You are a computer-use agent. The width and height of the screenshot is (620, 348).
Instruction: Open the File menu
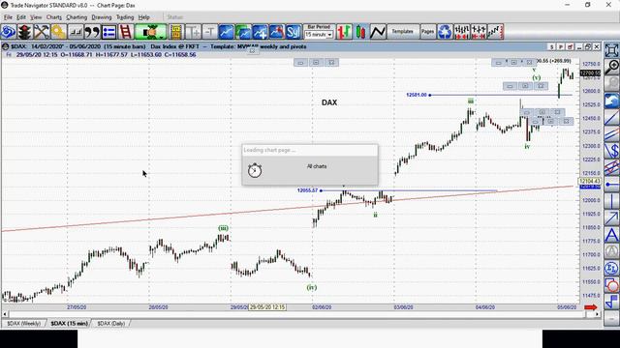click(8, 17)
